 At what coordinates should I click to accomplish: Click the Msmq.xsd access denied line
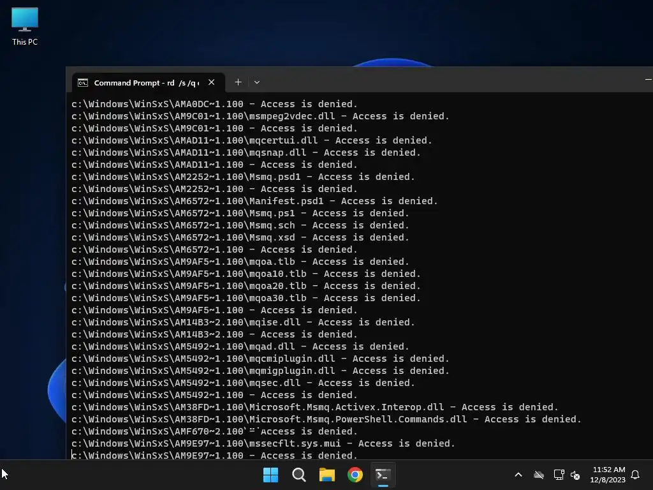click(x=240, y=237)
